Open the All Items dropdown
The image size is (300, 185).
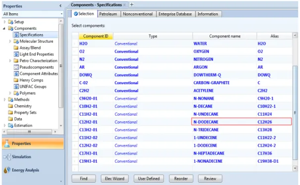(x=61, y=14)
